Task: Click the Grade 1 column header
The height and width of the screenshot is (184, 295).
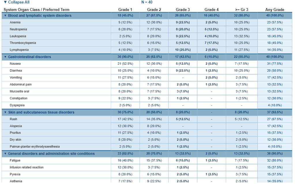Action: [x=125, y=10]
